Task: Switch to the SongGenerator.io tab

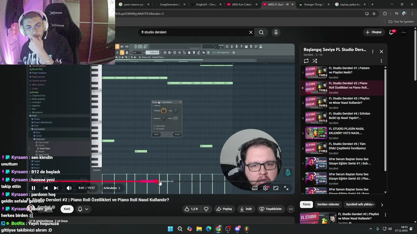Action: click(170, 5)
